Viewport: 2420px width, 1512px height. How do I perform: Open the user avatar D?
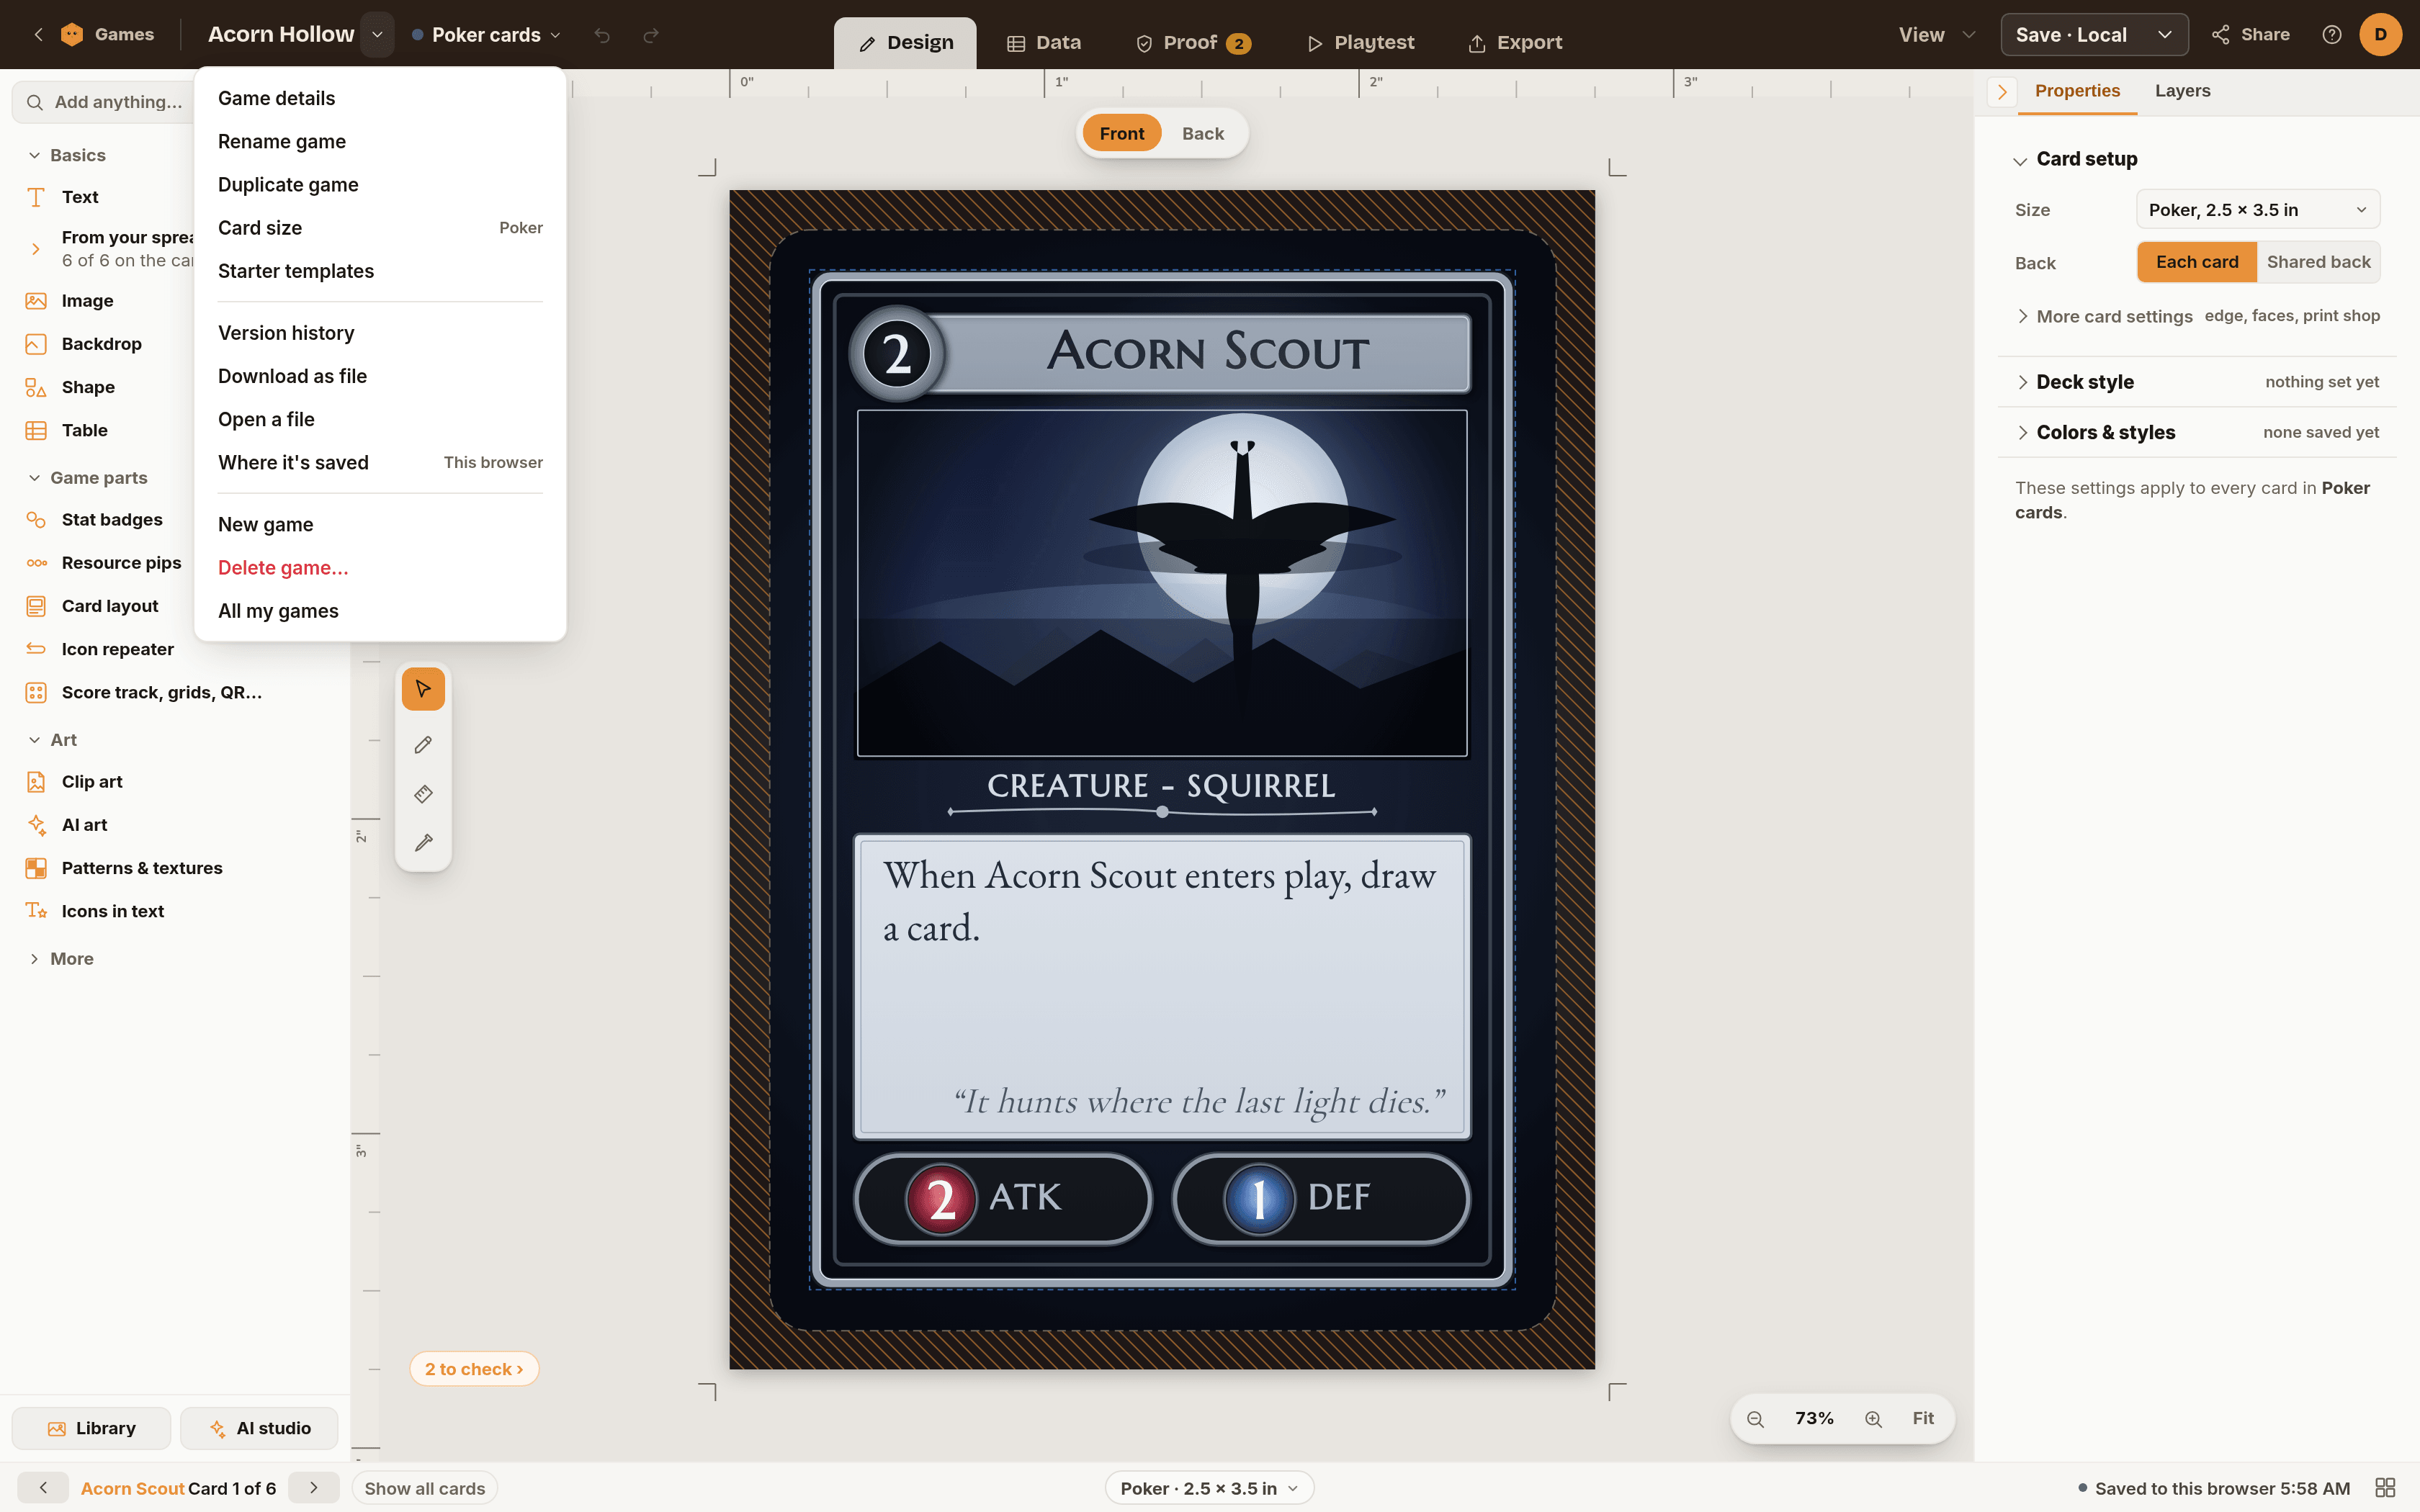coord(2380,35)
